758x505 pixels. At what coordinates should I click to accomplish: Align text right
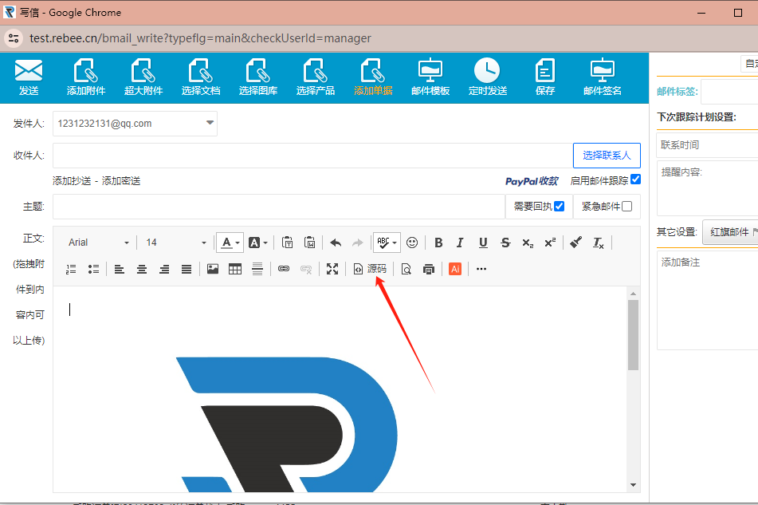click(x=164, y=269)
